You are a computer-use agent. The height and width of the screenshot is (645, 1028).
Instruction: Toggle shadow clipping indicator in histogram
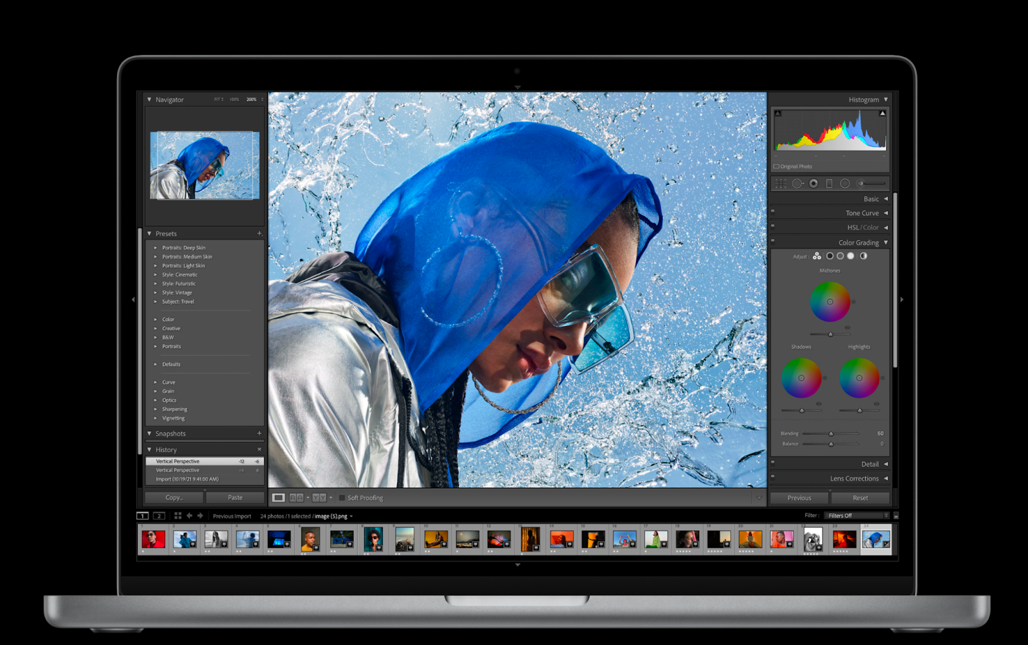[778, 114]
